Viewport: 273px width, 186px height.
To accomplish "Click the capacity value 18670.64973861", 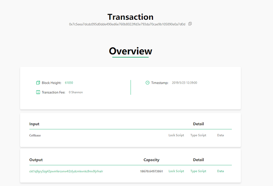I will click(x=152, y=171).
